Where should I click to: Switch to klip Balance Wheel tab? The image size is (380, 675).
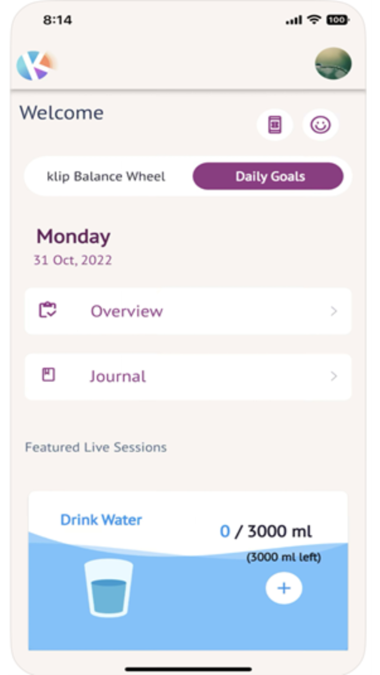click(106, 177)
